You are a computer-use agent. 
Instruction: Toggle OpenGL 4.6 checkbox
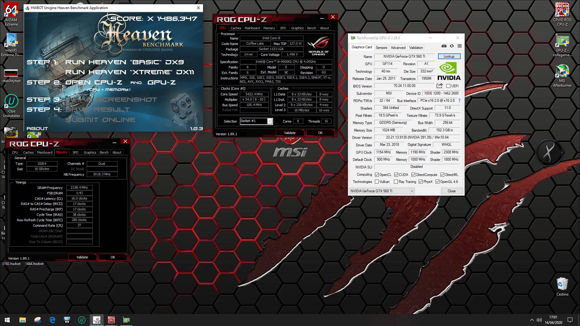pos(437,182)
